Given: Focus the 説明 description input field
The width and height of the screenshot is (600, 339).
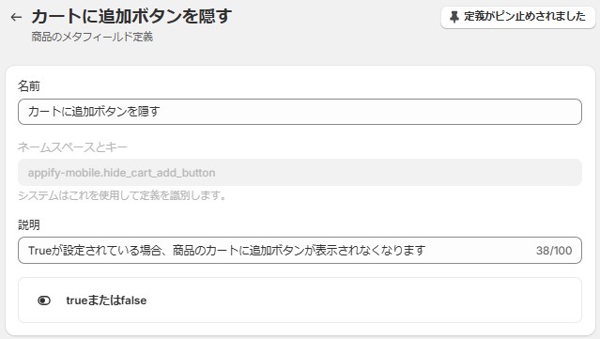Looking at the screenshot, I should [300, 251].
